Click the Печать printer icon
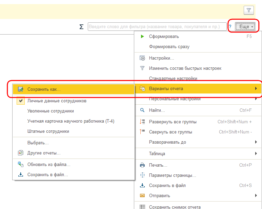262x209 pixels. coord(142,165)
